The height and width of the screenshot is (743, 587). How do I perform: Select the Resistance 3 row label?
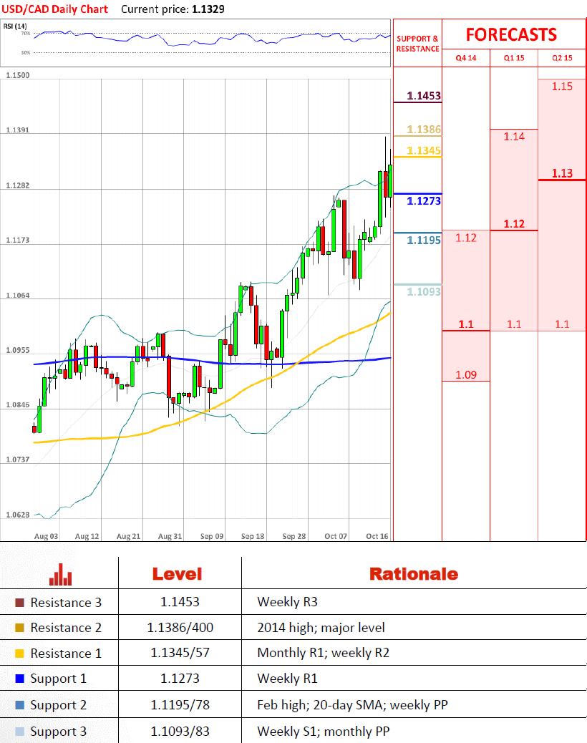(66, 603)
